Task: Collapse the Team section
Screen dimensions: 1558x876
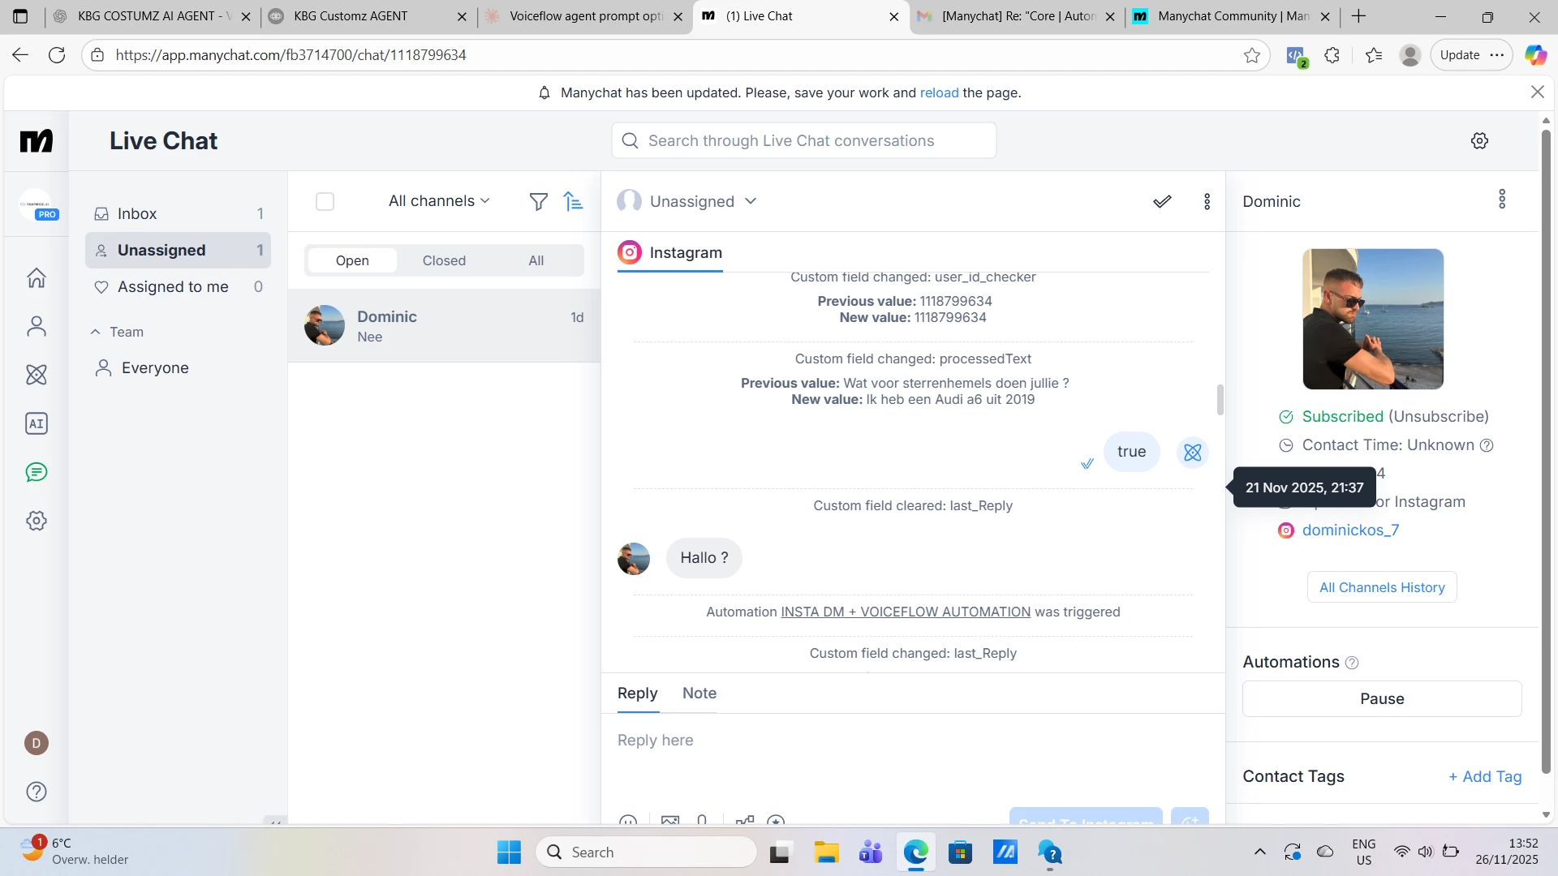Action: coord(96,332)
